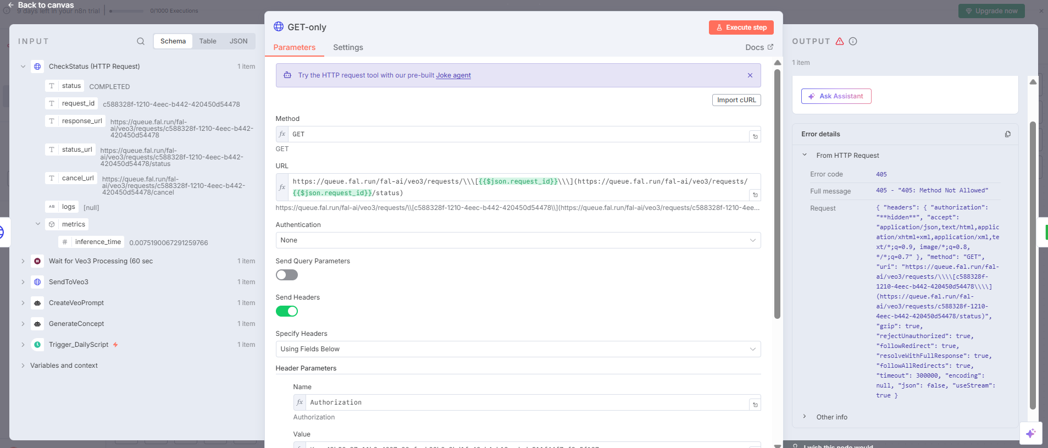This screenshot has width=1048, height=448.
Task: Click the output panel vertical scrollbar
Action: click(x=1033, y=265)
